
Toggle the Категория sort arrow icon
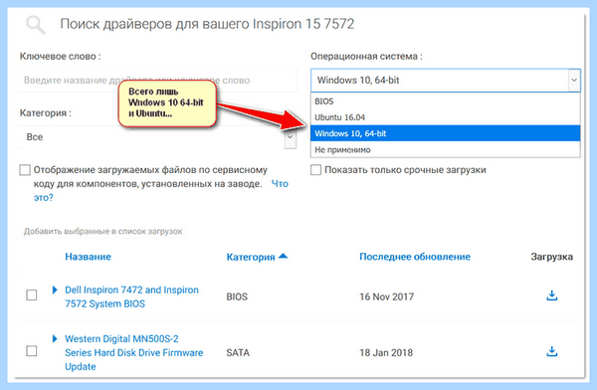[x=283, y=256]
